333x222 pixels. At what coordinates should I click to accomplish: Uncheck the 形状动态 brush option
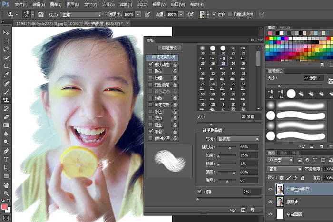pos(151,64)
